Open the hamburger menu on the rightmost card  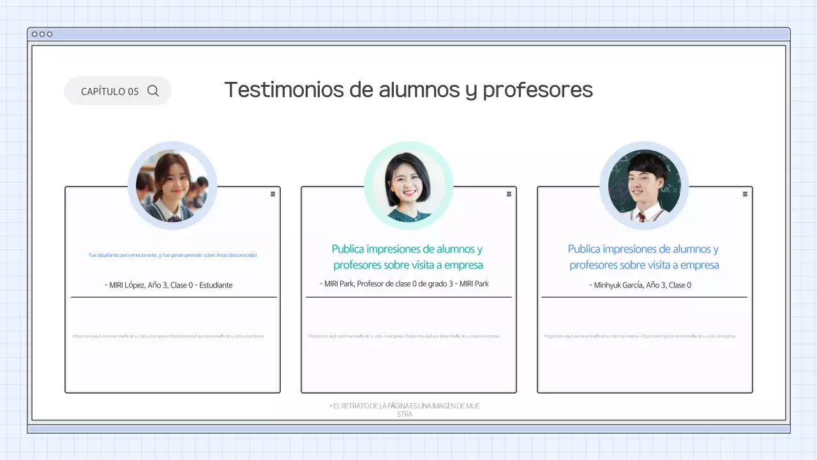coord(745,194)
